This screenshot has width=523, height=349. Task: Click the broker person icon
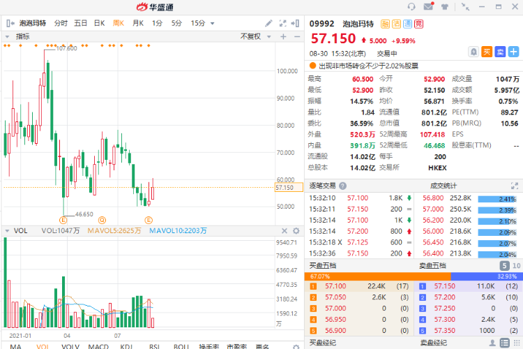tap(492, 343)
